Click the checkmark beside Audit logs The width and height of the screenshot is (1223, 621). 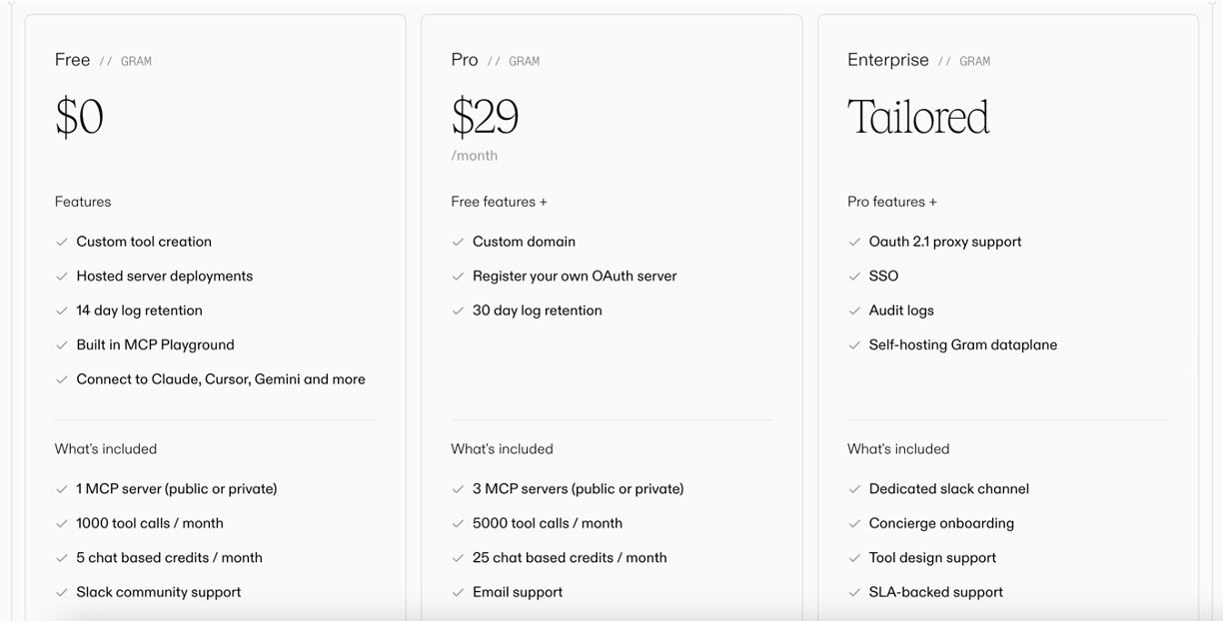coord(854,310)
